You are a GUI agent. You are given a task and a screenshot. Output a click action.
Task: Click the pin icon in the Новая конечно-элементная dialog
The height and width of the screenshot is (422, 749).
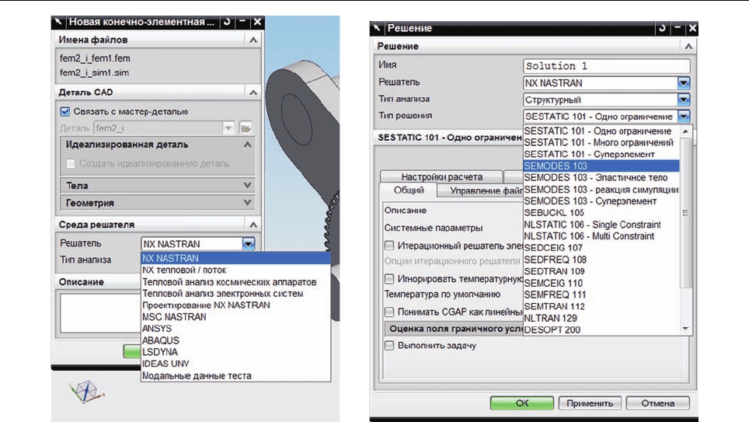[x=58, y=22]
